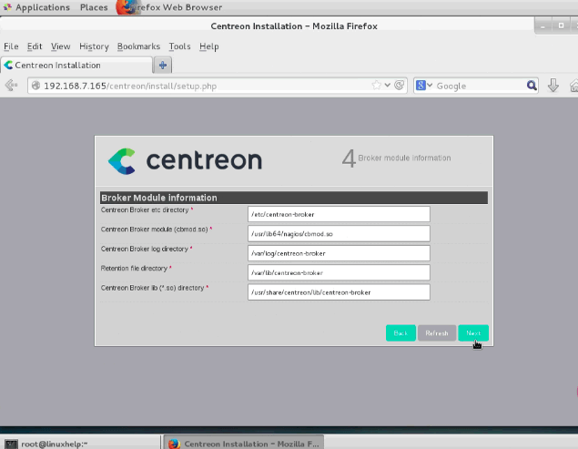This screenshot has width=578, height=449.
Task: Click the step 4 'Broker module information' label
Action: pyautogui.click(x=404, y=158)
